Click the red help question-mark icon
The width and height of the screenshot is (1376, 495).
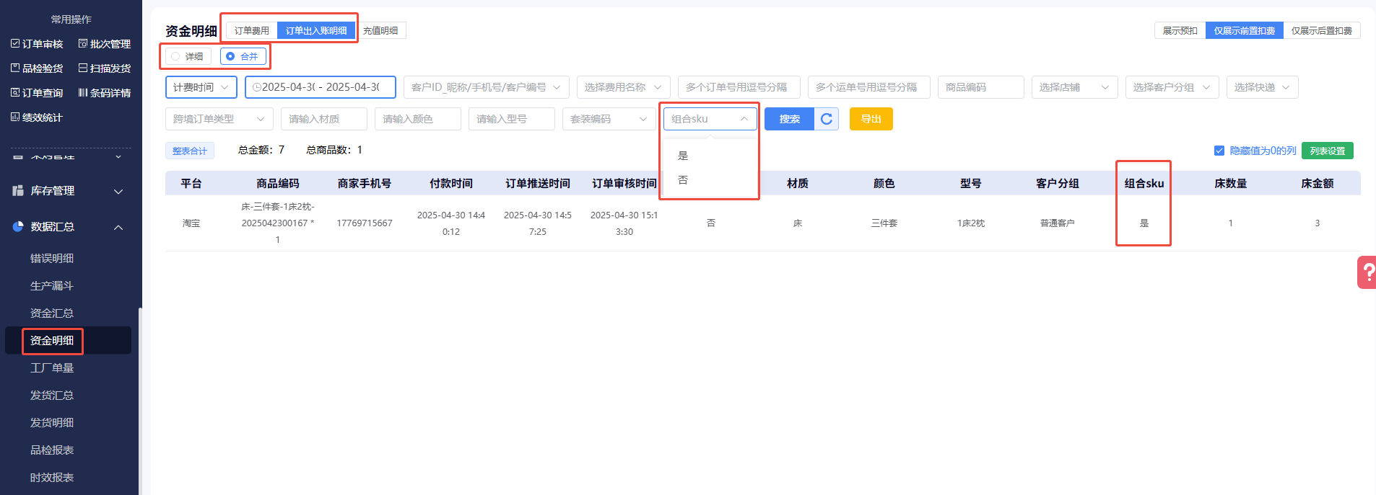(x=1367, y=272)
